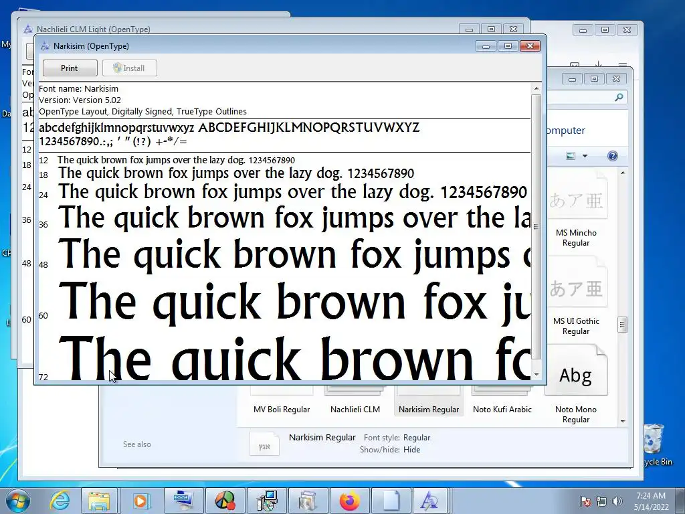Open the Windows Start orb
The width and height of the screenshot is (685, 514).
[x=17, y=501]
